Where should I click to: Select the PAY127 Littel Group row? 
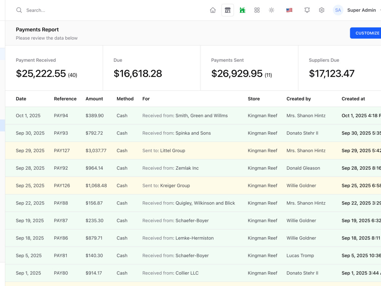click(193, 151)
